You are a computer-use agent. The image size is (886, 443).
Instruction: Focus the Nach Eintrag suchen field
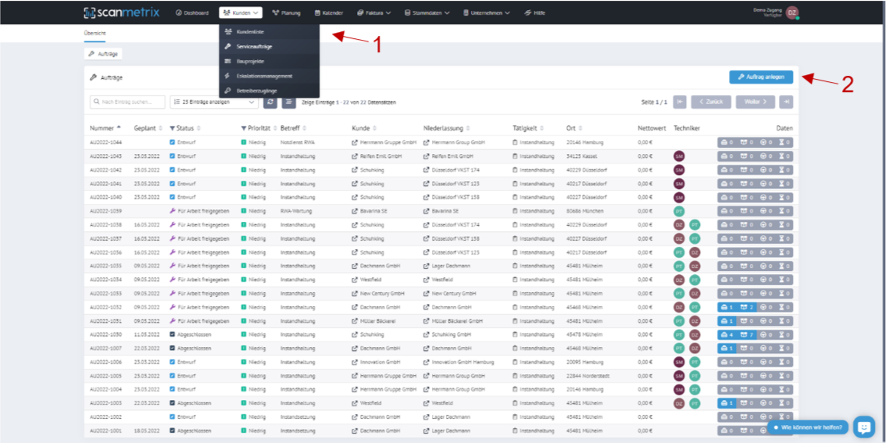pos(127,102)
